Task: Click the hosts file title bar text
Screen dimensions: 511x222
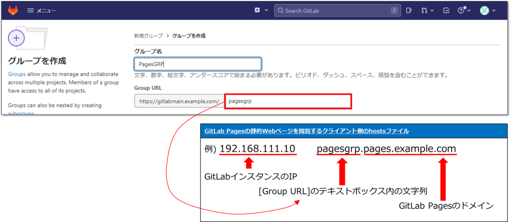Action: [307, 131]
